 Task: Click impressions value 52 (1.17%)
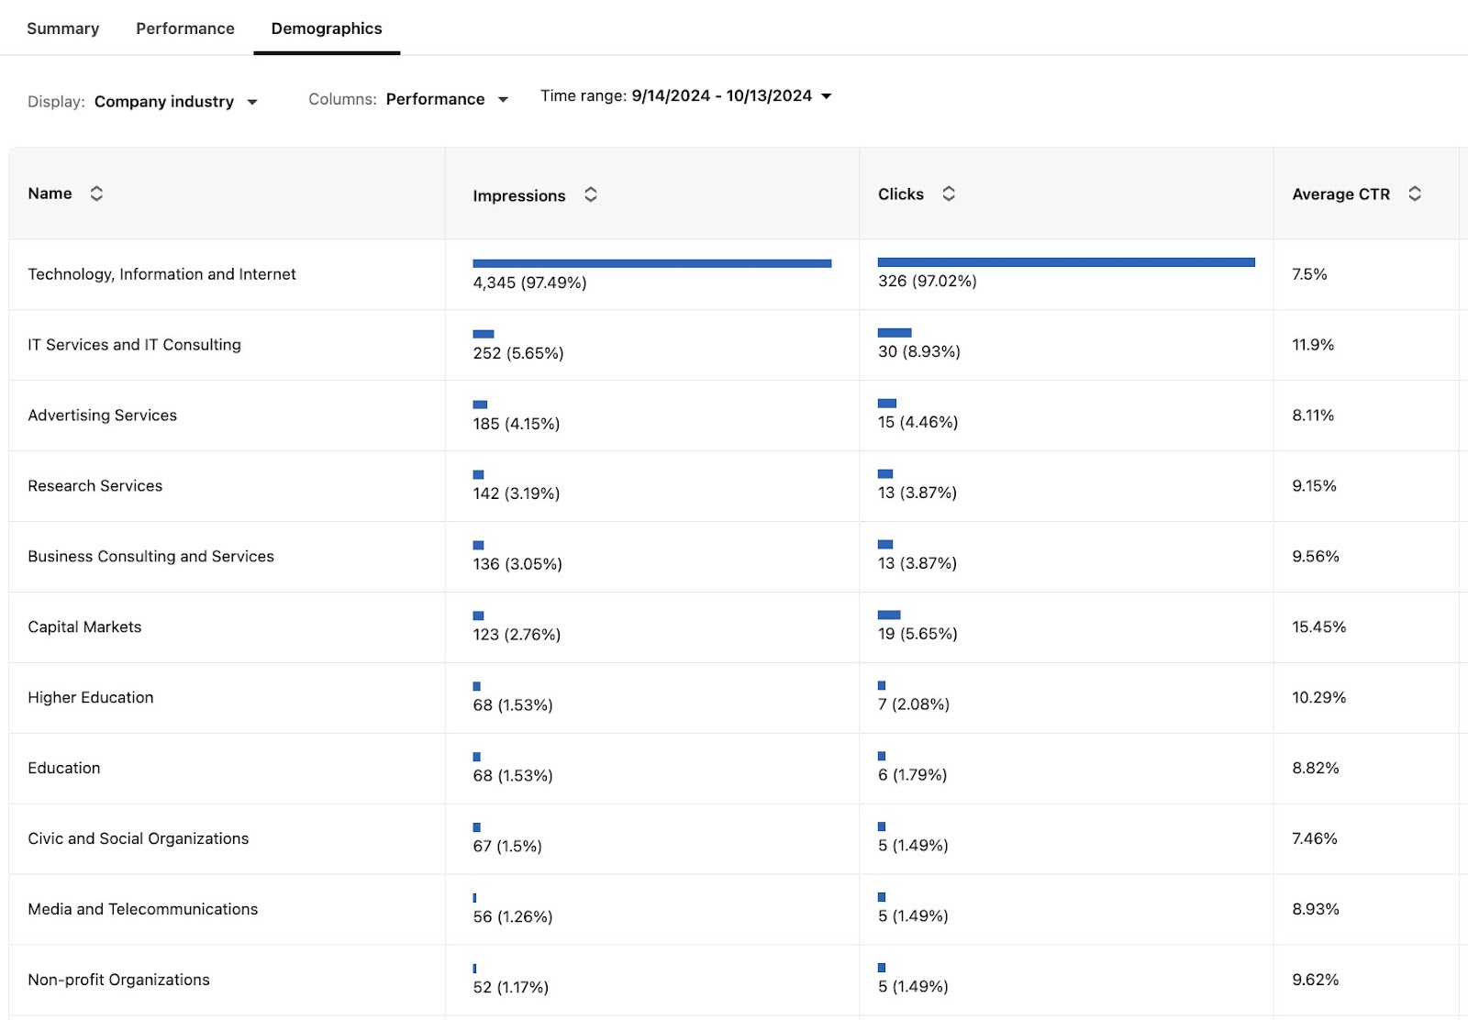pos(511,988)
